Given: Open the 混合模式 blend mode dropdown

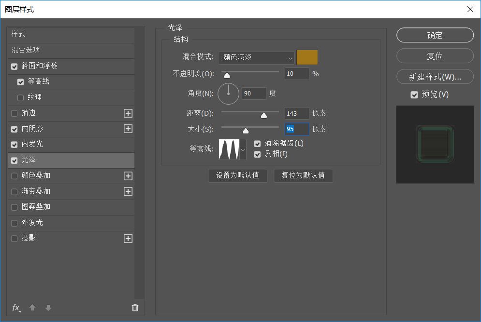Looking at the screenshot, I should [256, 58].
